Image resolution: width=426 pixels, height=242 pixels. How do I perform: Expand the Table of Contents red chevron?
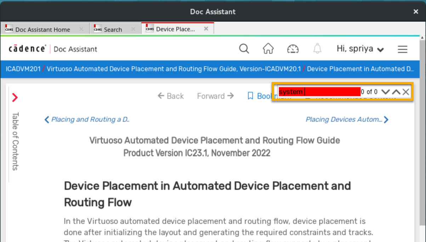(15, 98)
